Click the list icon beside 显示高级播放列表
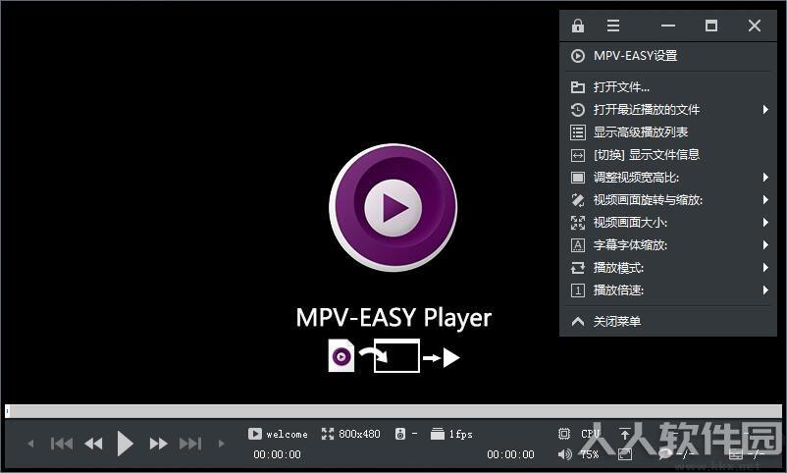The image size is (787, 473). pyautogui.click(x=578, y=132)
